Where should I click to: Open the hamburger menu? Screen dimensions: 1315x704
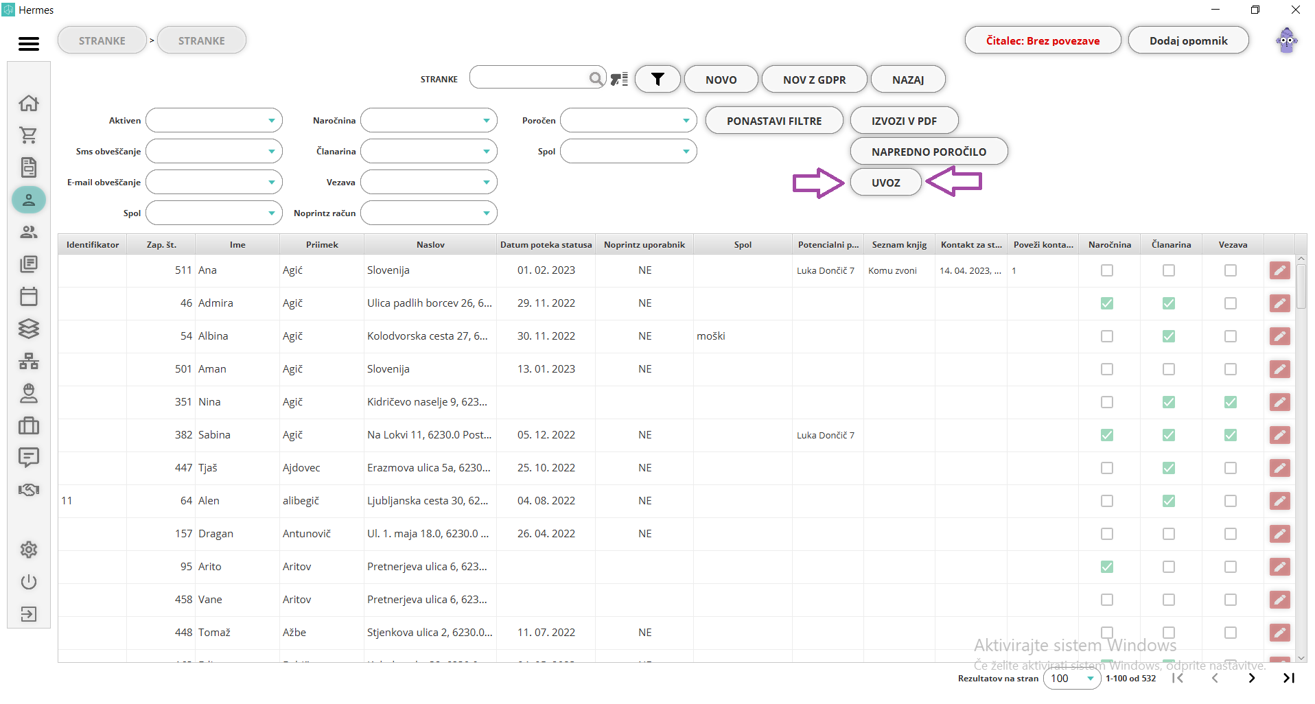[29, 44]
